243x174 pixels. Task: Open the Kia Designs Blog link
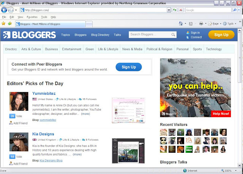click(51, 160)
